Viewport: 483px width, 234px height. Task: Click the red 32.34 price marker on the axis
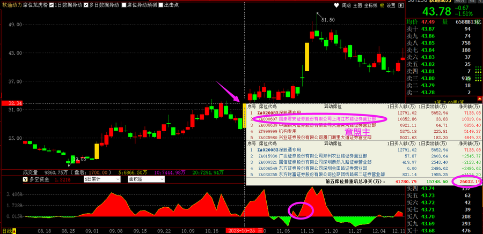pos(11,103)
